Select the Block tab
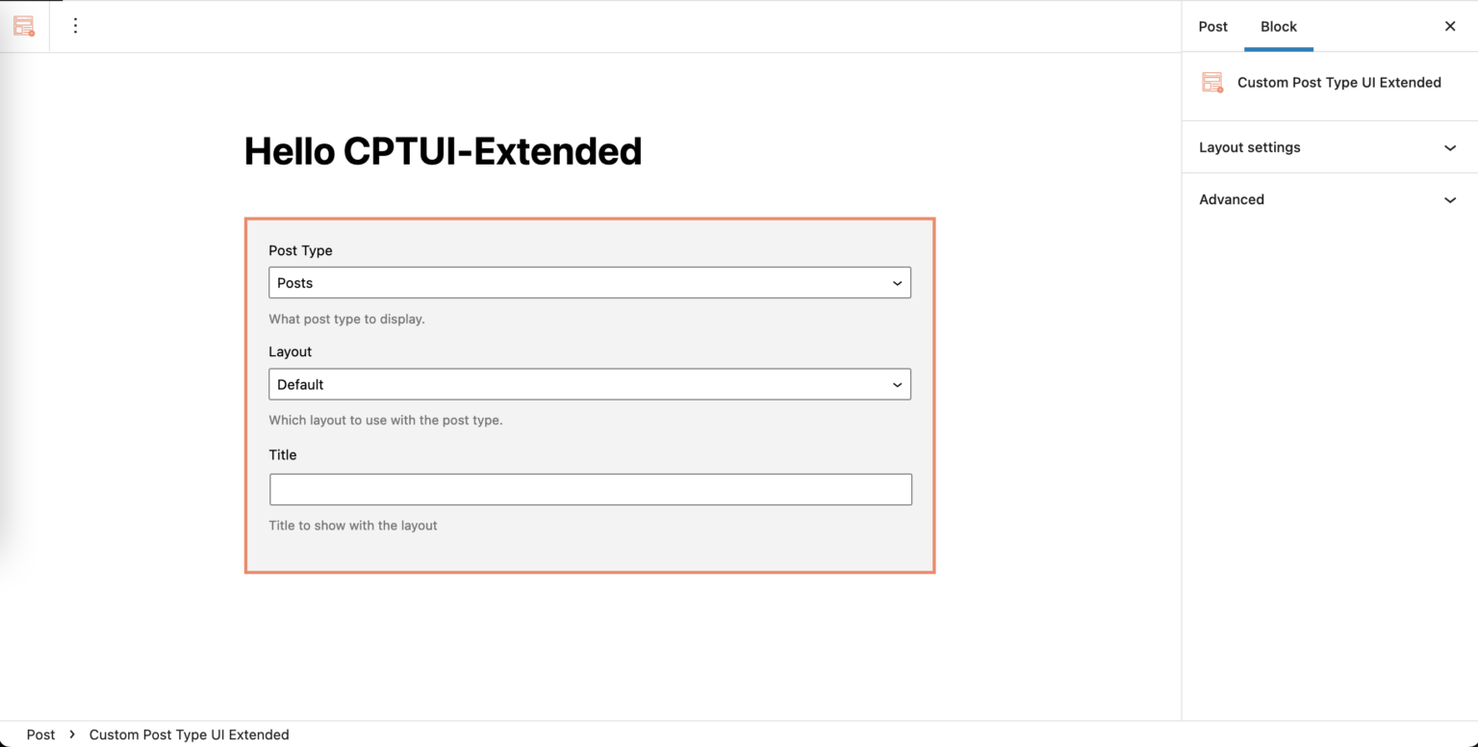This screenshot has height=747, width=1478. (1279, 27)
